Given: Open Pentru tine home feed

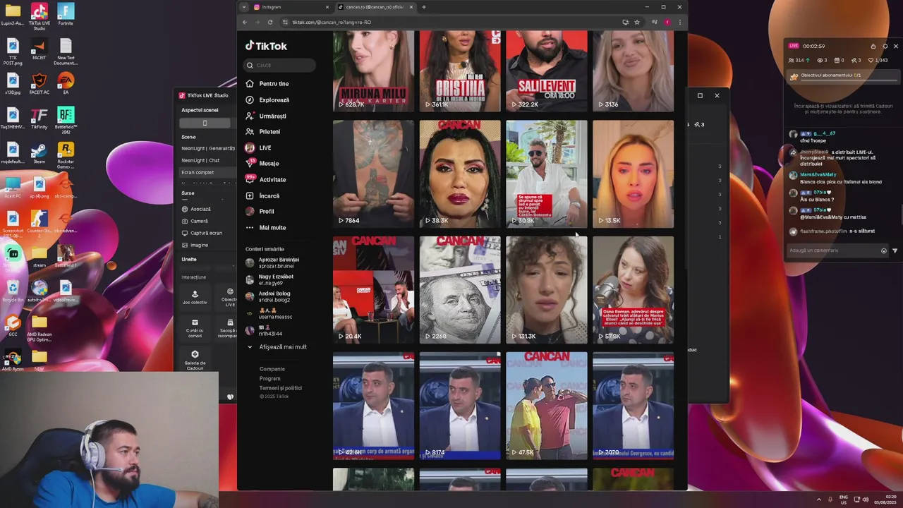Looking at the screenshot, I should pyautogui.click(x=267, y=83).
